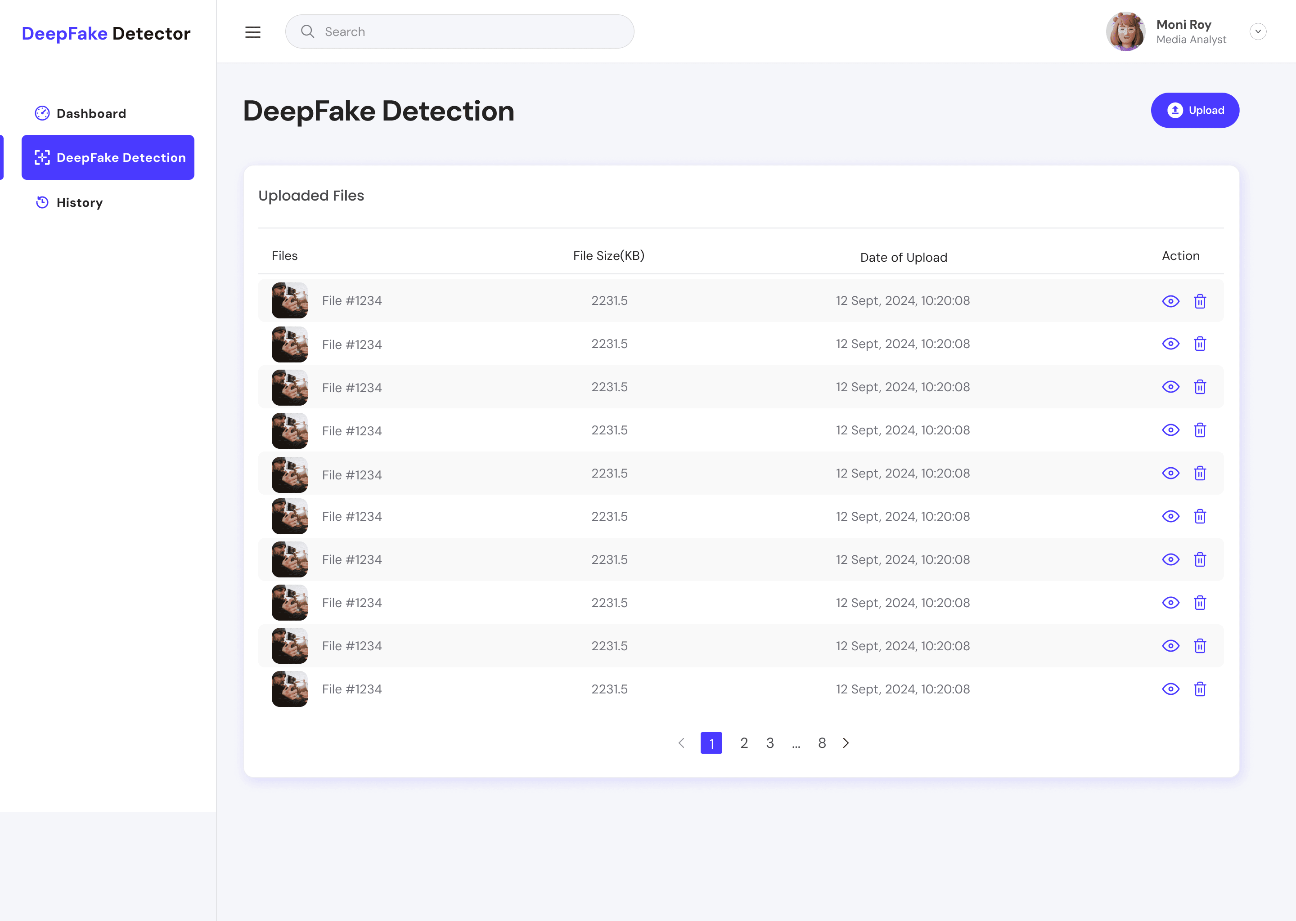The height and width of the screenshot is (921, 1296).
Task: Open the History clock icon
Action: coord(42,202)
